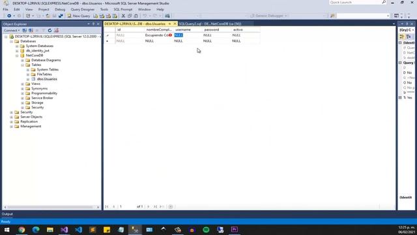Open Google Chrome from taskbar
Screen dimensions: 417x235
coord(22,229)
